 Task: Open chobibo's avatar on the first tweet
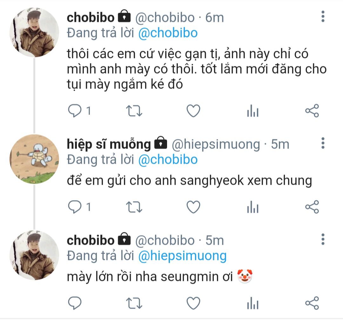[34, 32]
